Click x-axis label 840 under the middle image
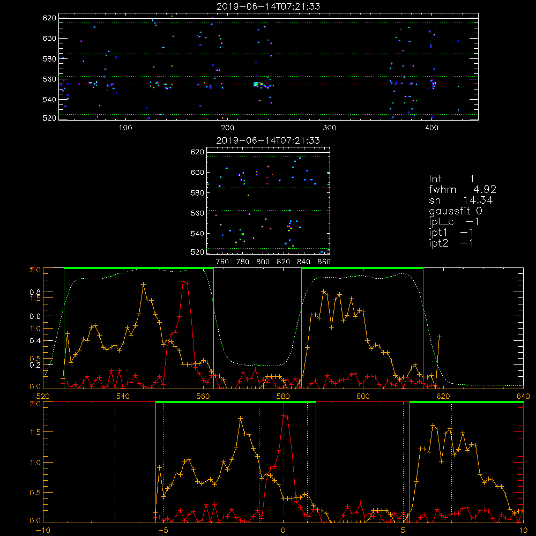The width and height of the screenshot is (536, 536). click(x=303, y=262)
